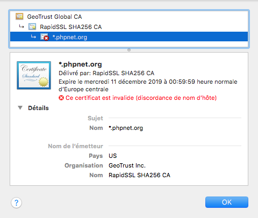This screenshot has width=258, height=218.
Task: Click the invalid *.phpnet.org certificate icon
Action: pos(45,37)
